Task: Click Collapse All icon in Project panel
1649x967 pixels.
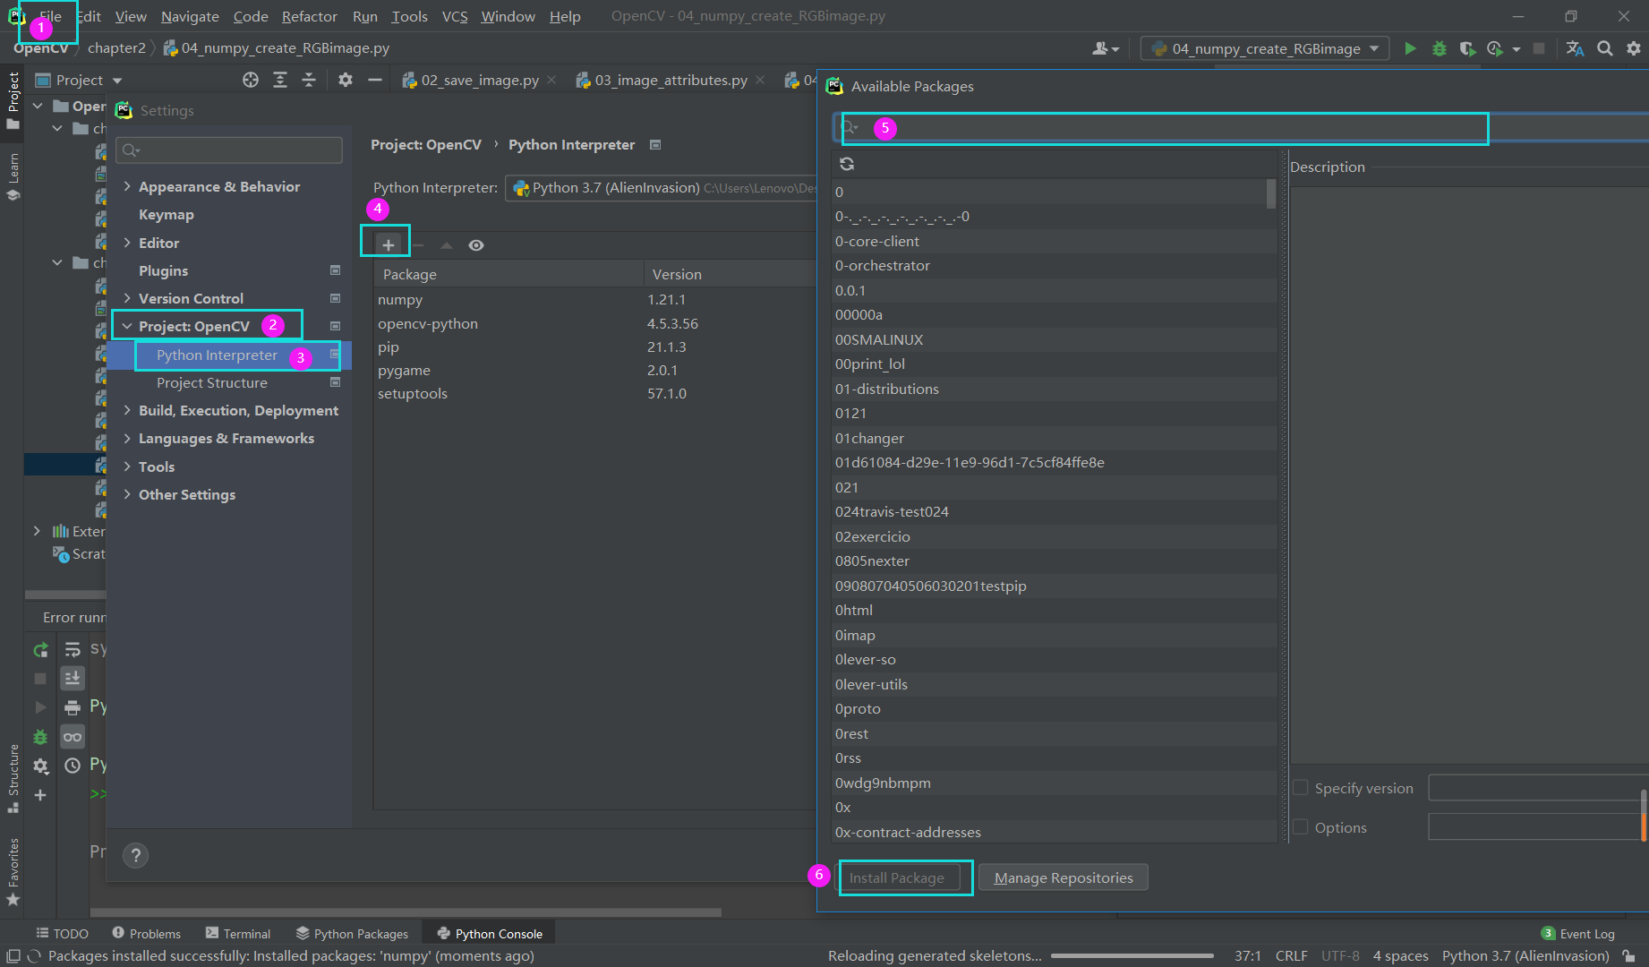Action: (309, 80)
